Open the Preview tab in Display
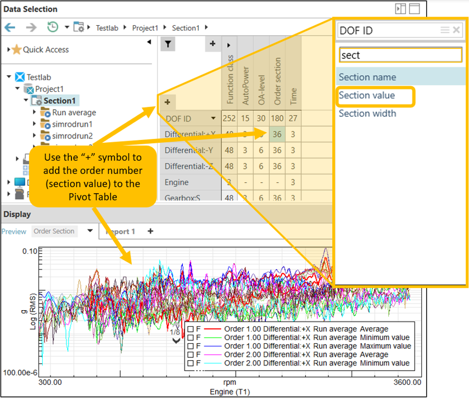 coord(14,232)
